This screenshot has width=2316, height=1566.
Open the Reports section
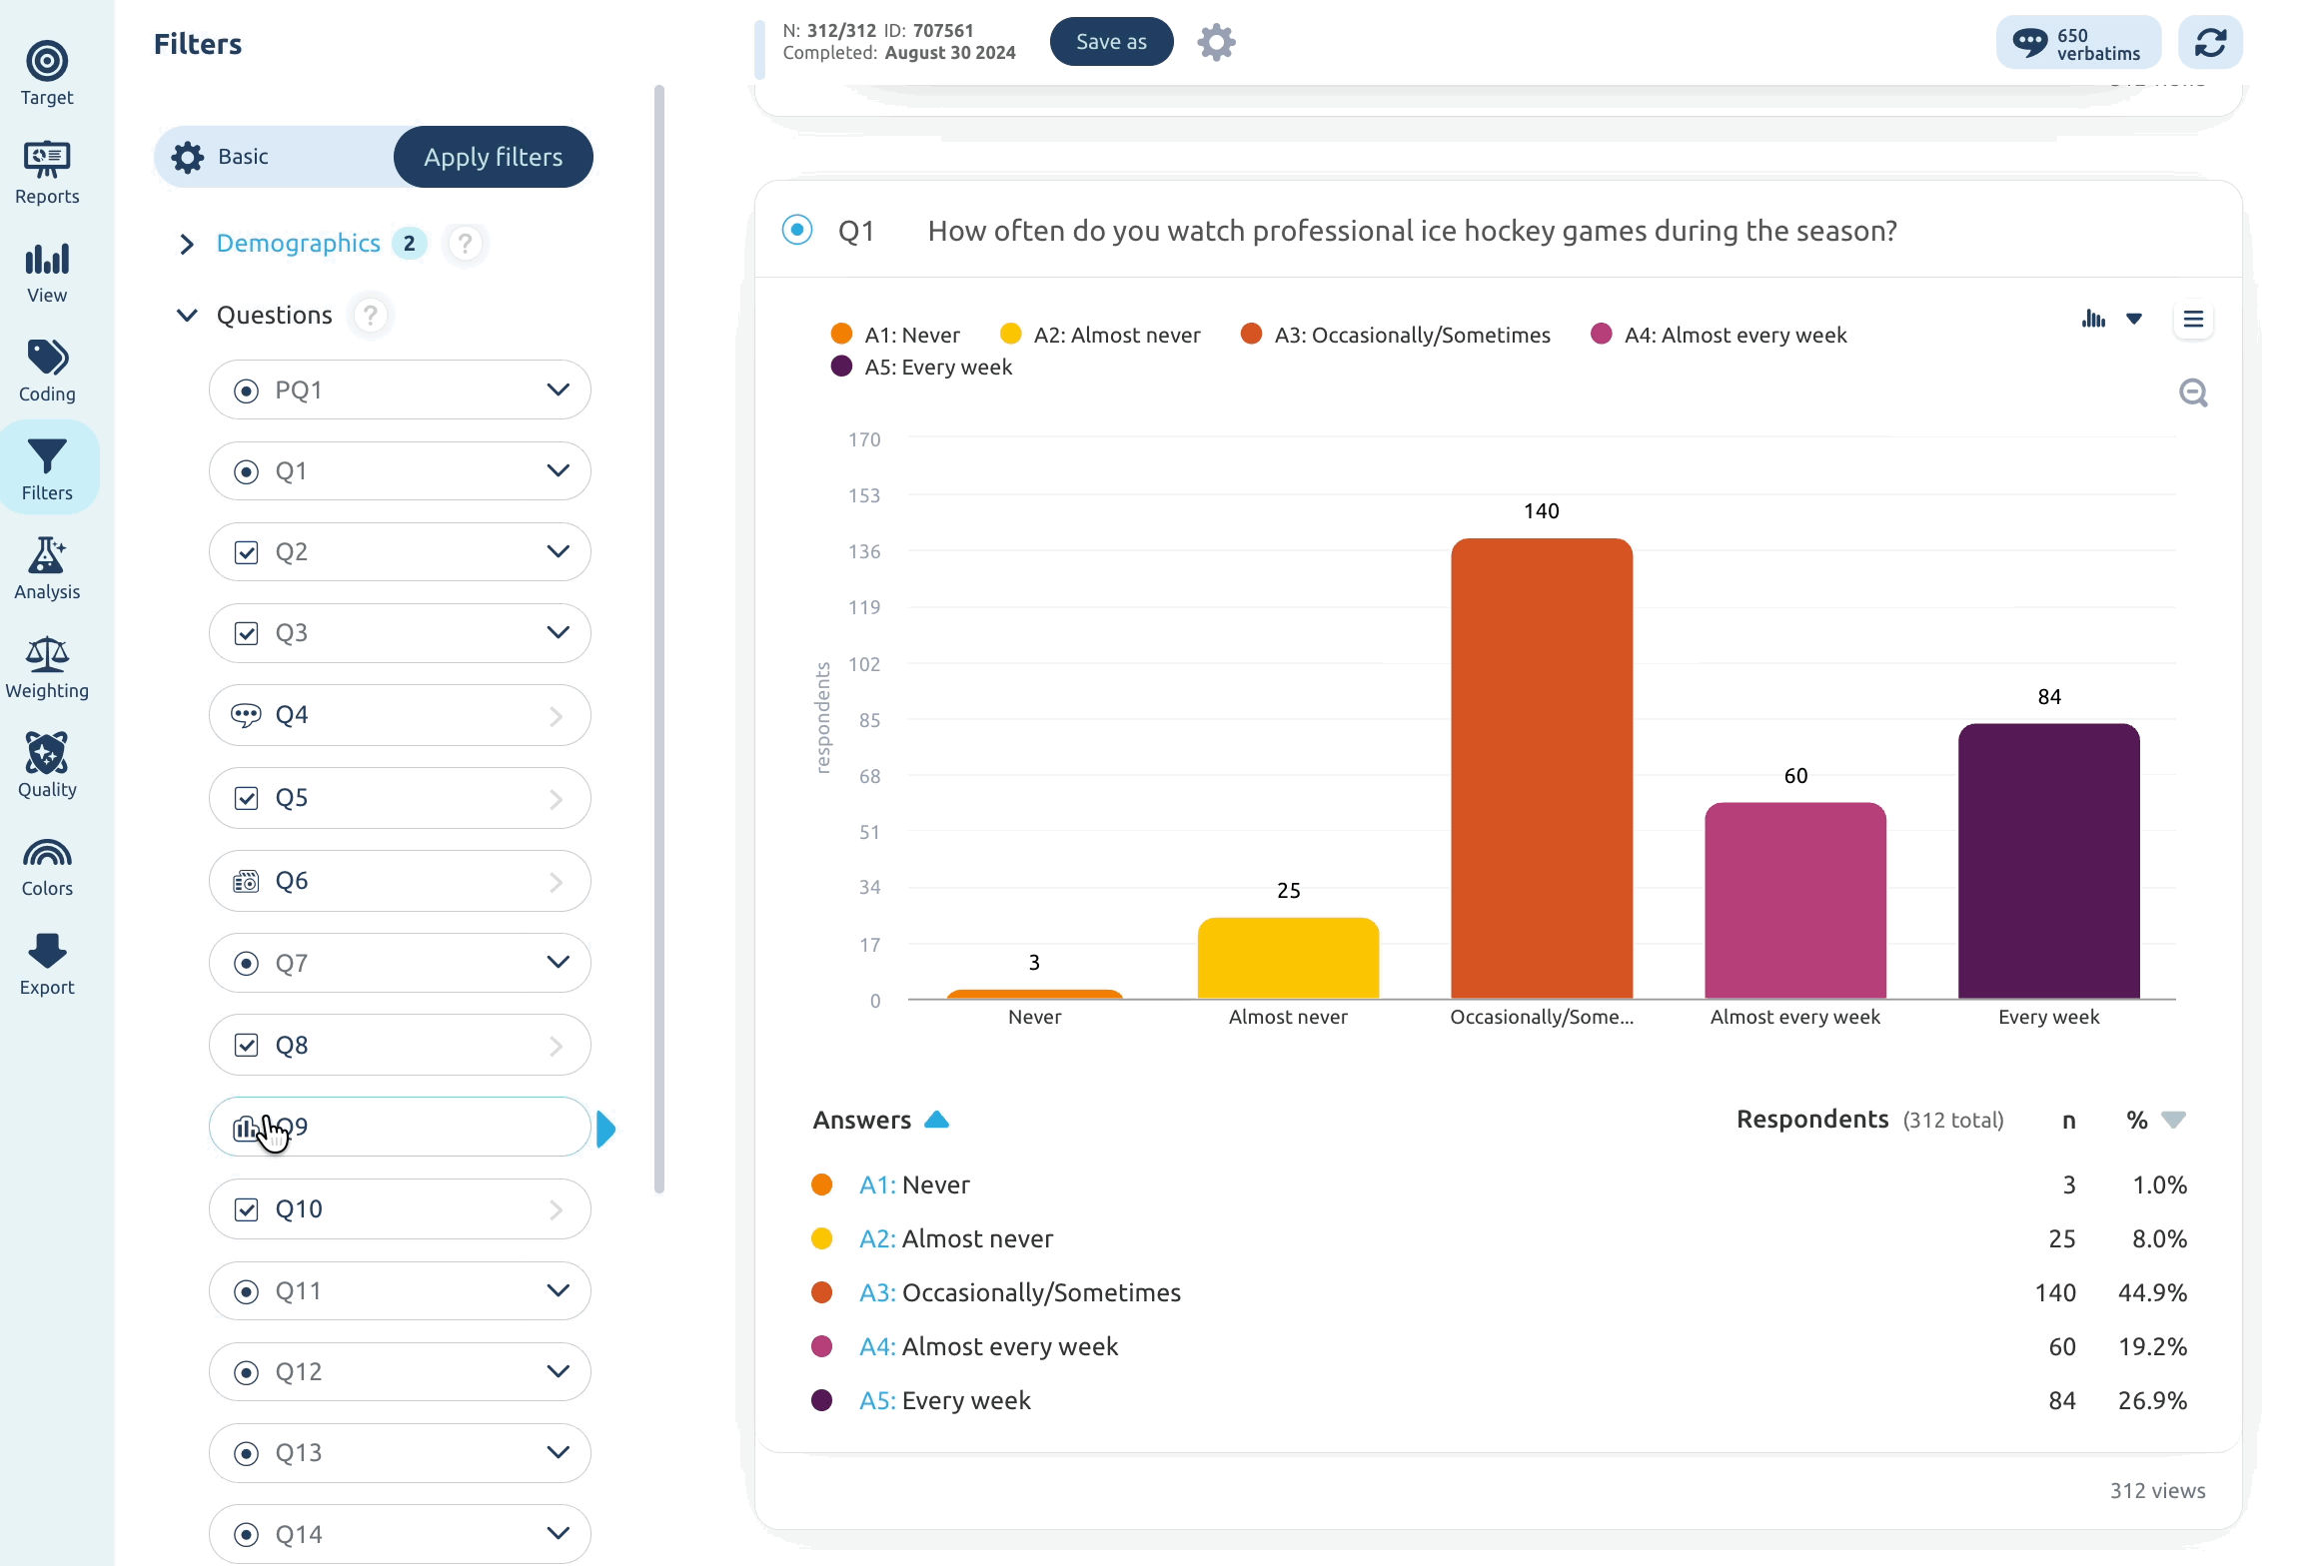(47, 172)
